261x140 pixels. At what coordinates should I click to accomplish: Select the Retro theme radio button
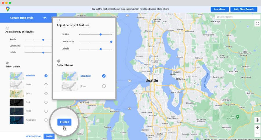point(46,93)
